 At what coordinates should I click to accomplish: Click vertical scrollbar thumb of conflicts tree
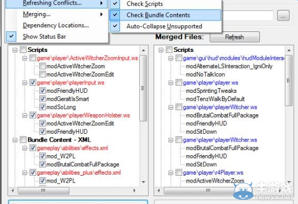pos(143,88)
